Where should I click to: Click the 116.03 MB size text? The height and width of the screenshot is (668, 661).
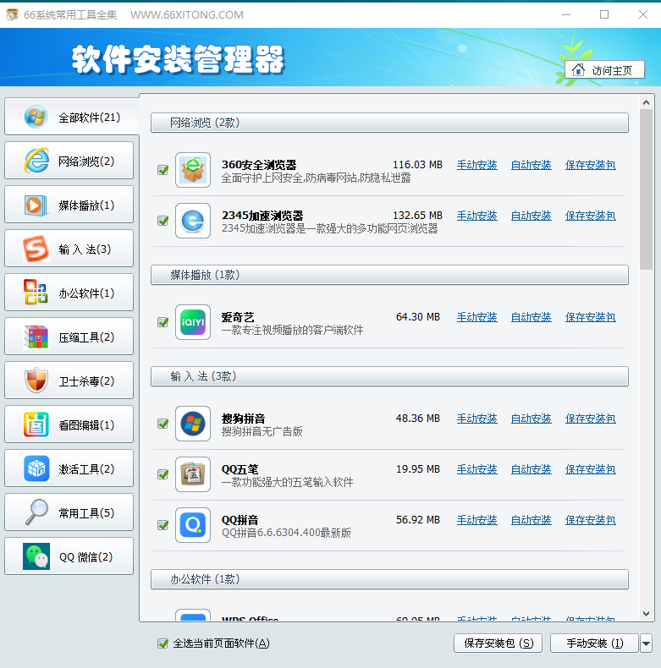417,164
